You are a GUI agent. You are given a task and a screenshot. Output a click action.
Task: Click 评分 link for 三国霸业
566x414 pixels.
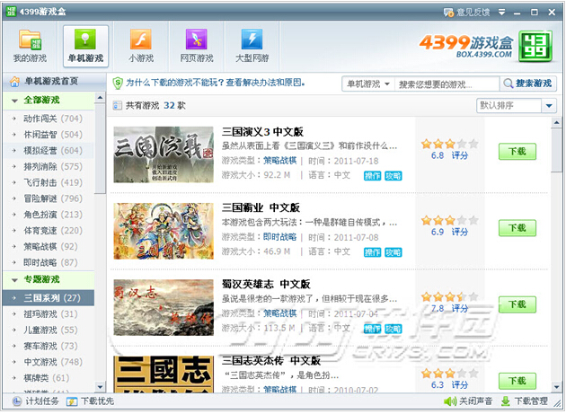tap(460, 232)
